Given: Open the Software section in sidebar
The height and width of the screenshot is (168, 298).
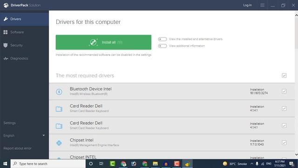Looking at the screenshot, I should (24, 32).
